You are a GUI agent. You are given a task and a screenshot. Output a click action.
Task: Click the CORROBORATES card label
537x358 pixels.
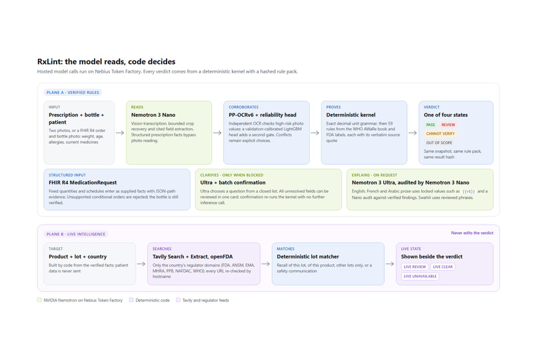click(243, 107)
